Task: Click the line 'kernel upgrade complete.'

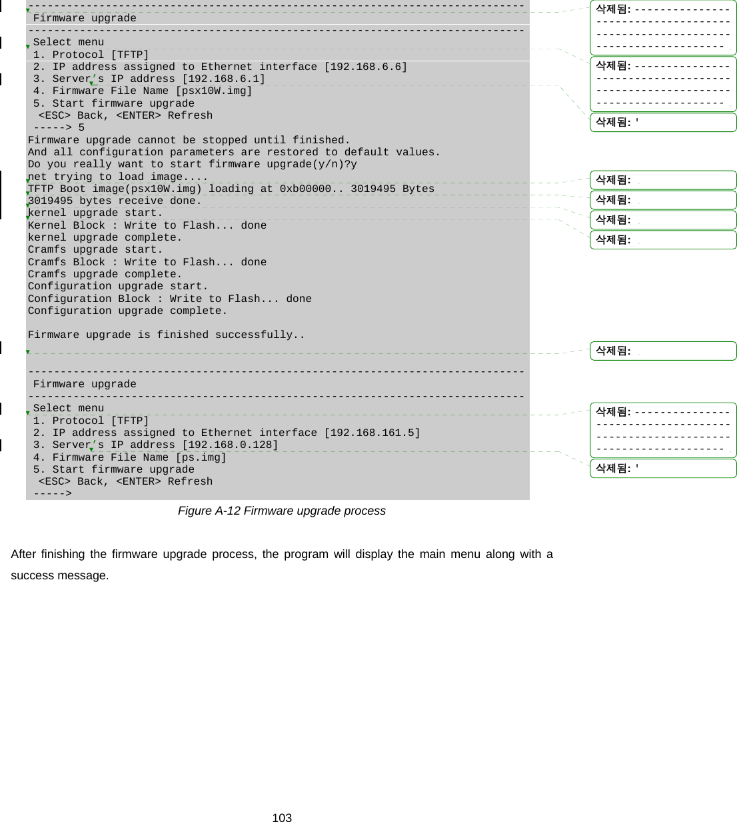Action: 105,237
